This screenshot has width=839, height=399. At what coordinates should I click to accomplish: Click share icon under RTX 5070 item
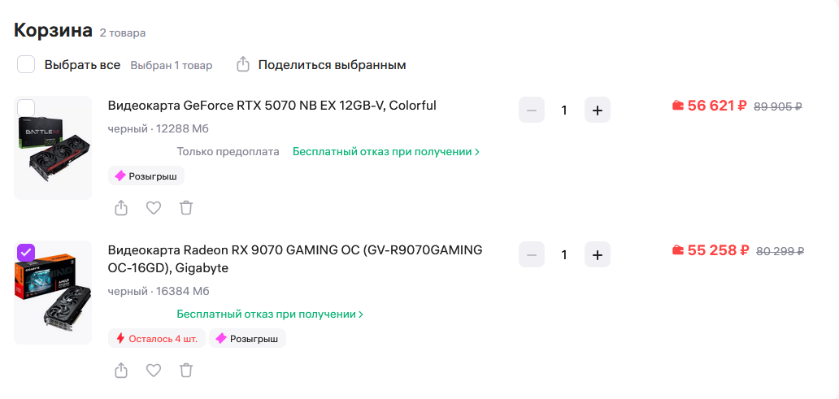[121, 208]
